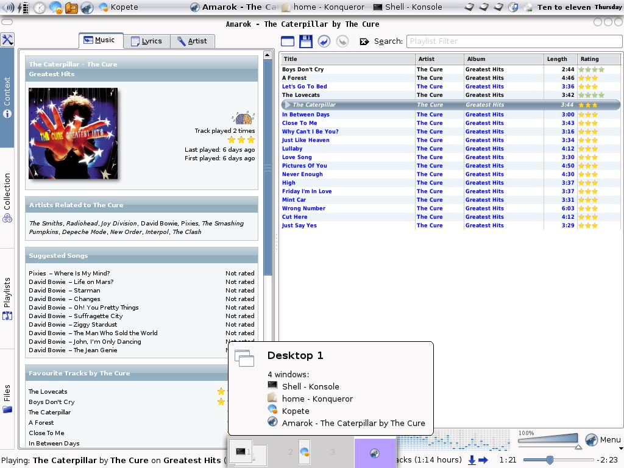Switch to the Music tab

pyautogui.click(x=101, y=40)
